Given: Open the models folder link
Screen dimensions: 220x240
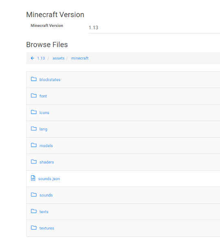Looking at the screenshot, I should (46, 145).
